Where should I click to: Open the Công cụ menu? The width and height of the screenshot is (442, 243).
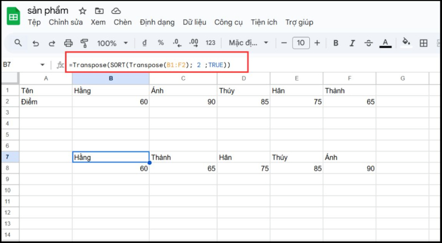(228, 23)
